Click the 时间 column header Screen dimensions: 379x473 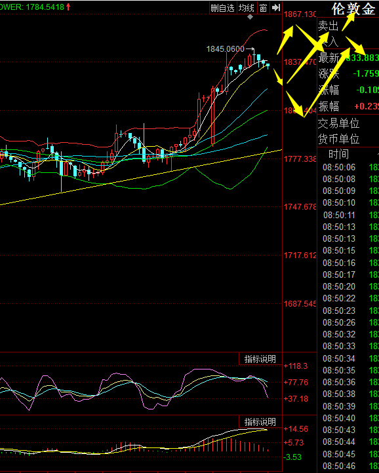(338, 155)
